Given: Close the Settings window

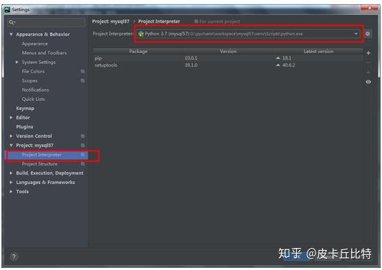Looking at the screenshot, I should (370, 8).
